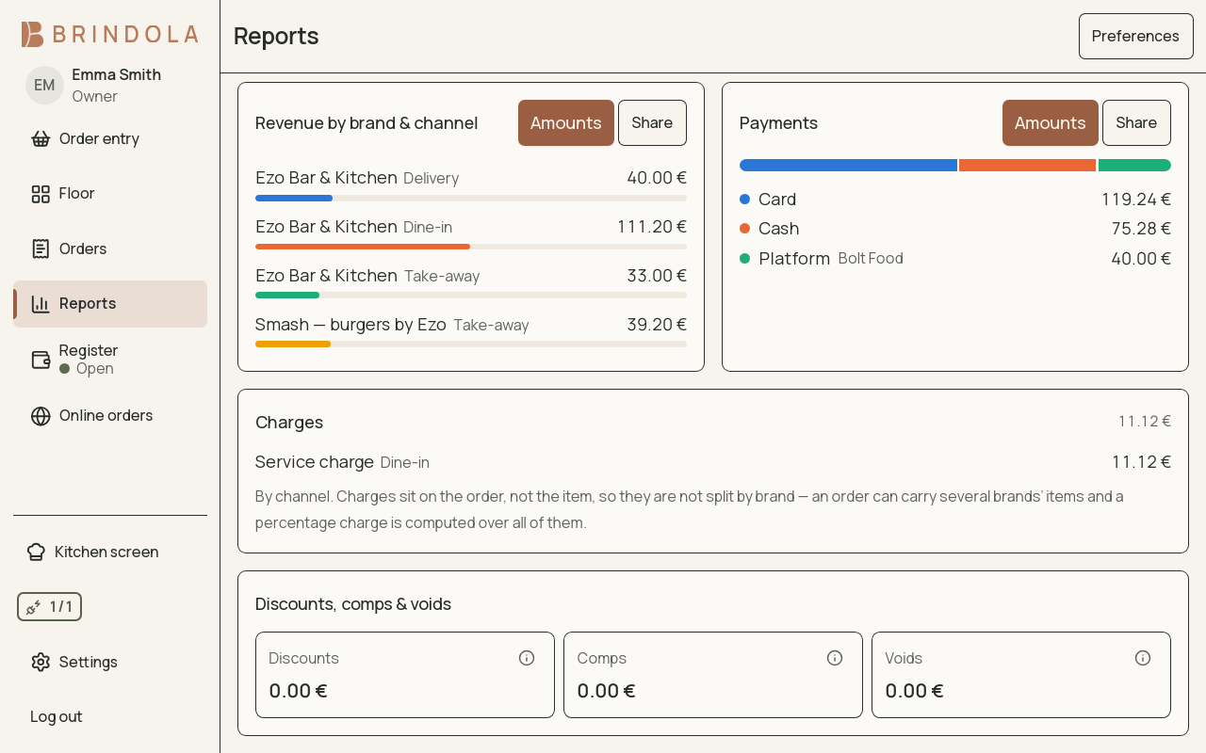Click the Smash — burgers by Ezo label

[x=350, y=325]
